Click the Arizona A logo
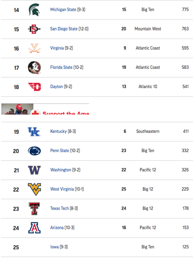 pos(34,228)
